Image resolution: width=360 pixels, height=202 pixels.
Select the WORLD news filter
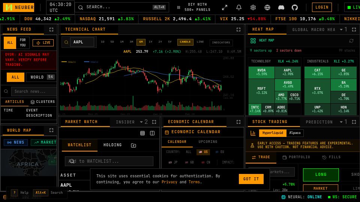[40, 77]
